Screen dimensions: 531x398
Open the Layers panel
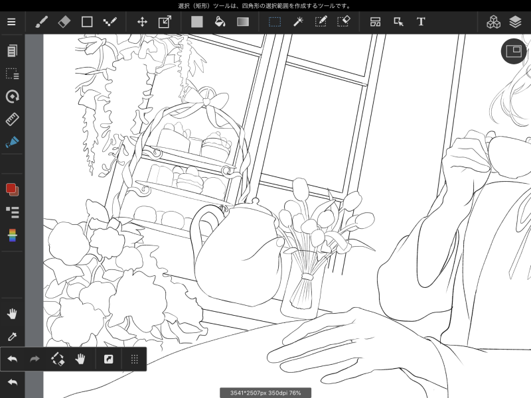point(515,22)
